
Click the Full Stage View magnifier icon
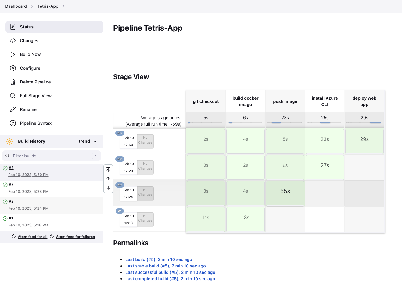tap(13, 96)
